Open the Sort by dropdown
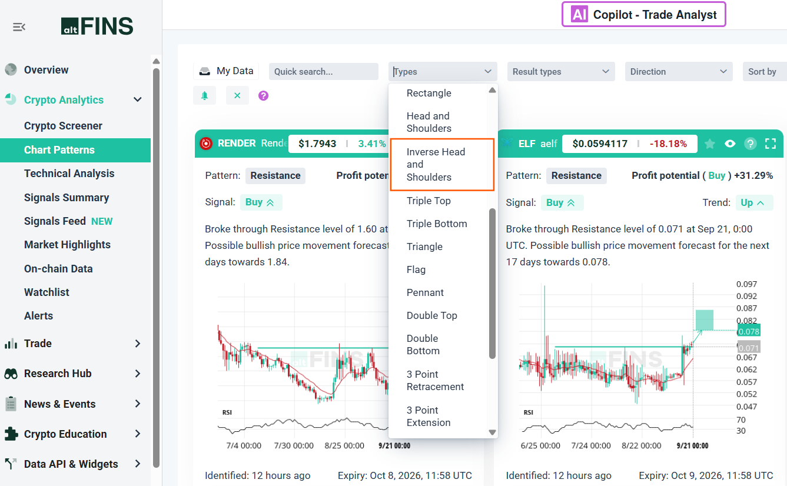 tap(764, 72)
